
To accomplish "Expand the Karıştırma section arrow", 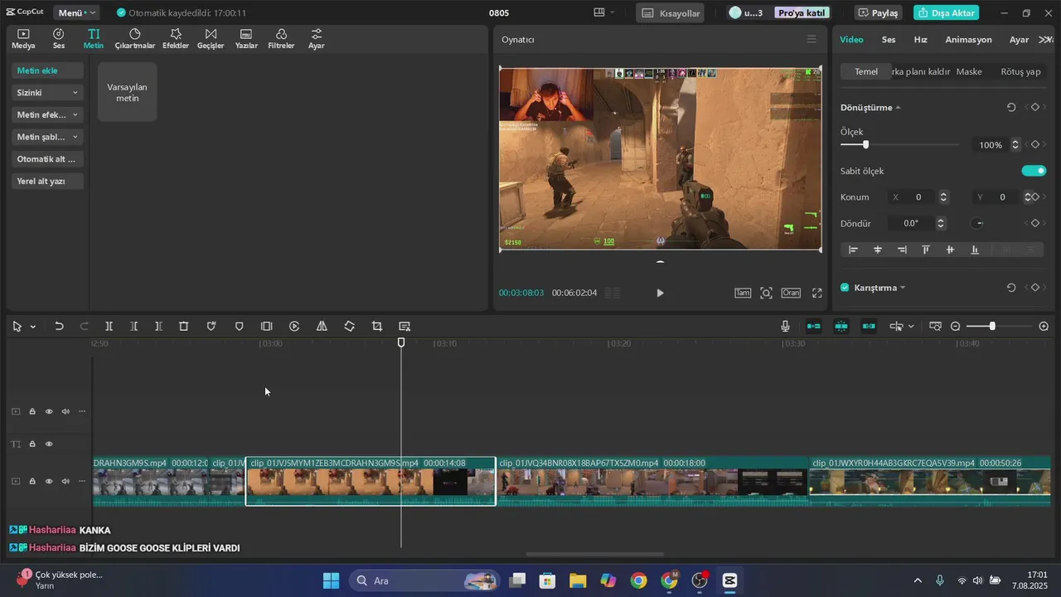I will click(x=903, y=288).
